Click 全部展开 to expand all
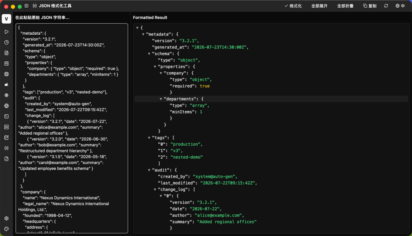Image resolution: width=412 pixels, height=236 pixels. point(319,6)
